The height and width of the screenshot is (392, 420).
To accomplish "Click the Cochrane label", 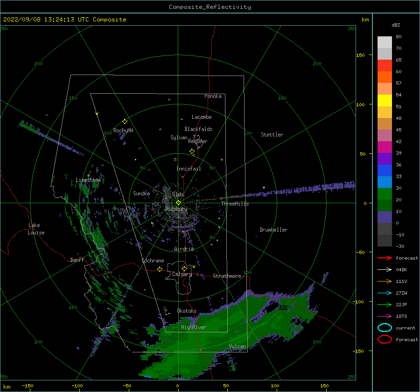I will coord(153,261).
